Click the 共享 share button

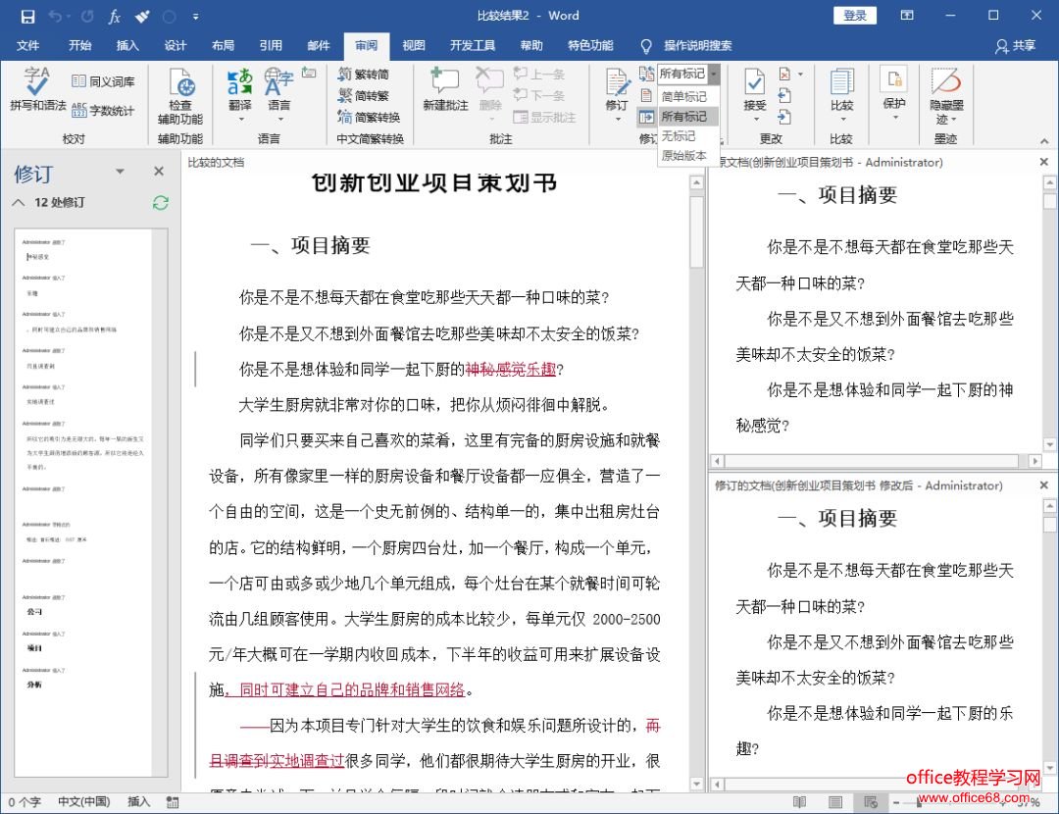(x=1015, y=45)
